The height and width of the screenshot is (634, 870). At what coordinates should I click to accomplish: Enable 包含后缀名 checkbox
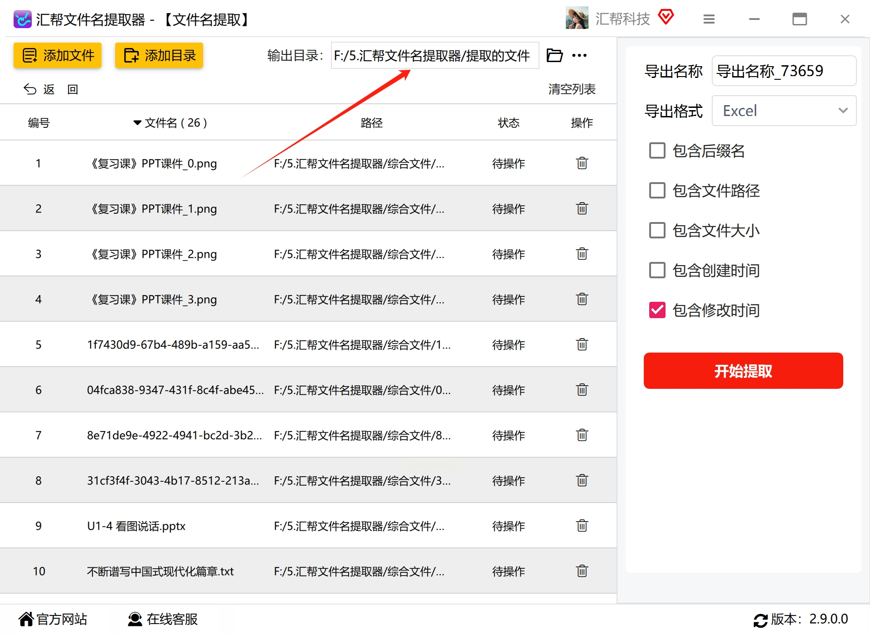[657, 150]
